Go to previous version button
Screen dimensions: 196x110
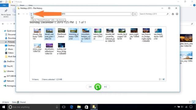(x=90, y=87)
